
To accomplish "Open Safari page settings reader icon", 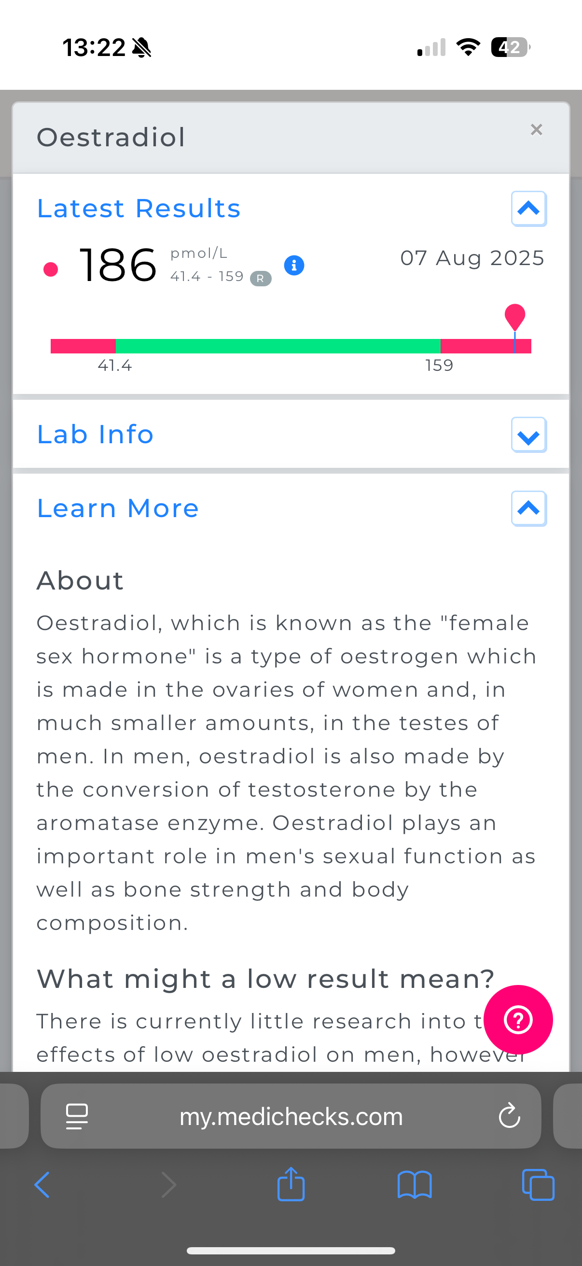I will (77, 1116).
